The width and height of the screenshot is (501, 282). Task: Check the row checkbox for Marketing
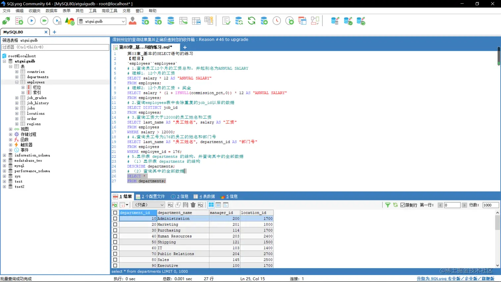(115, 224)
